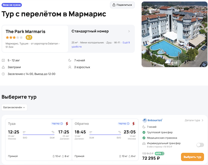The image size is (208, 165).
Task: Open Детали тура details
Action: pyautogui.click(x=194, y=120)
